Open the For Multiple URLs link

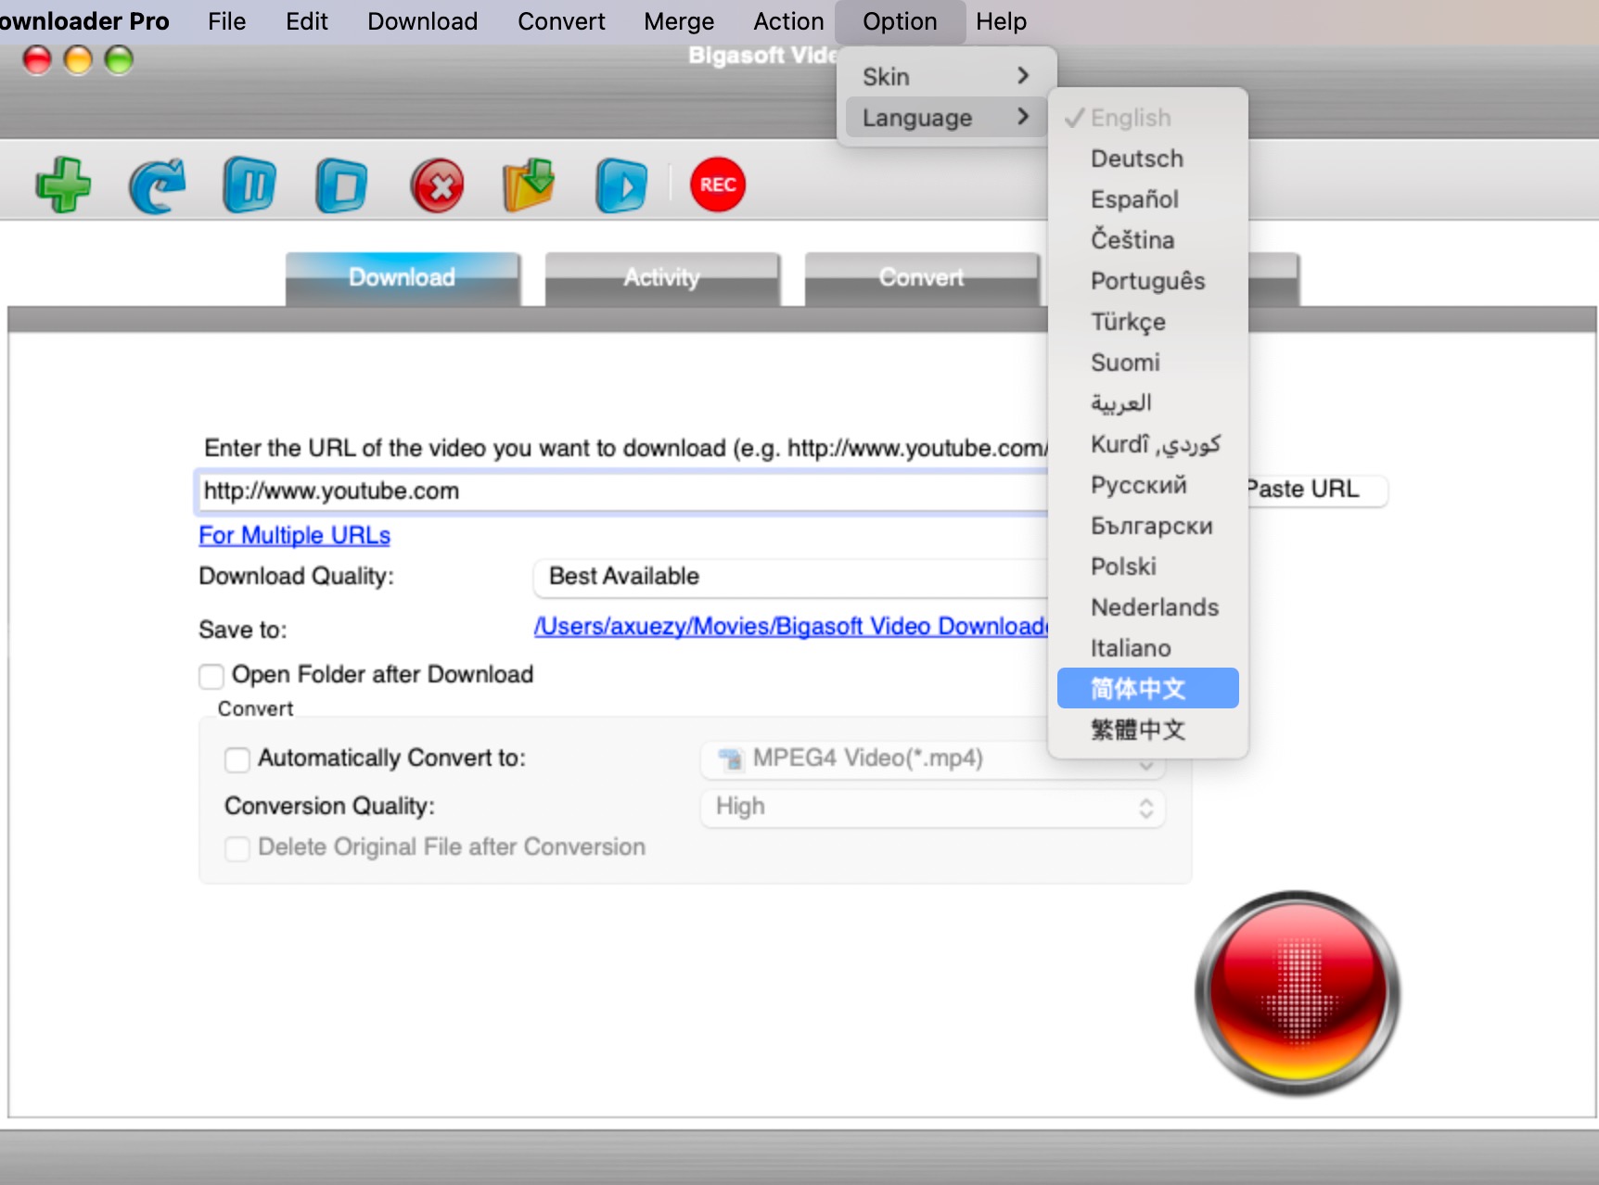coord(294,536)
